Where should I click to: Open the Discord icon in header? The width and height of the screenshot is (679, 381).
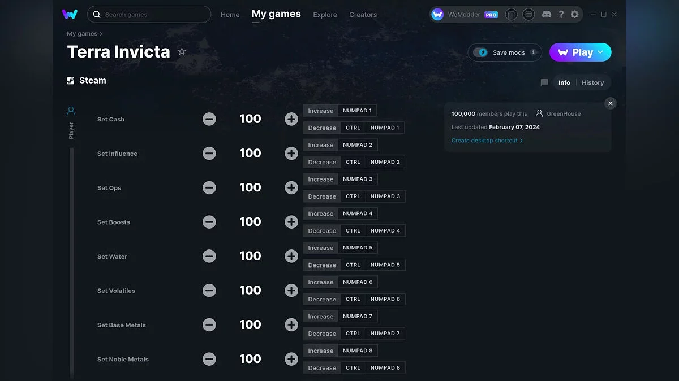[546, 14]
